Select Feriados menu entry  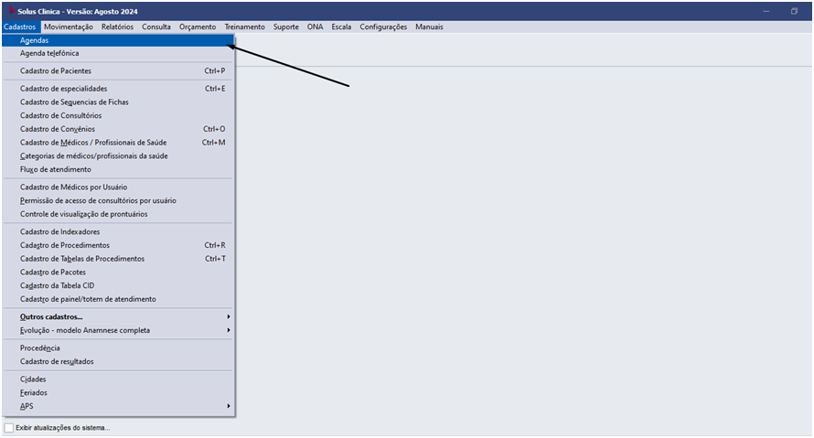pos(118,393)
